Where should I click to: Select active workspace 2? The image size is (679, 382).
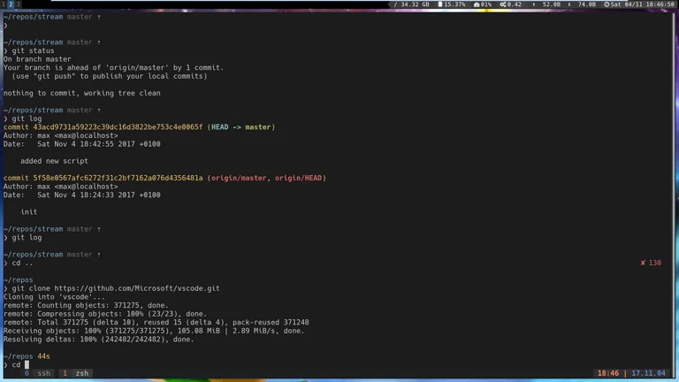(11, 4)
